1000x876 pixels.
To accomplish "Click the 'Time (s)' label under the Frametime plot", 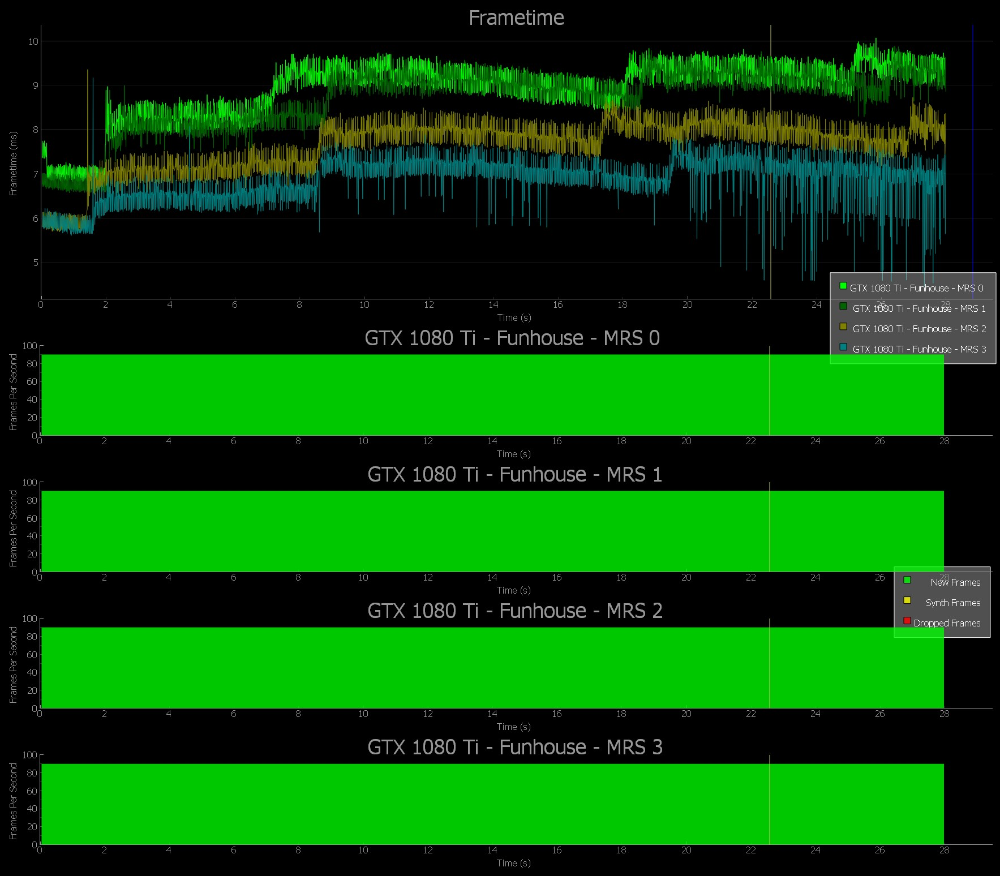I will pos(514,317).
